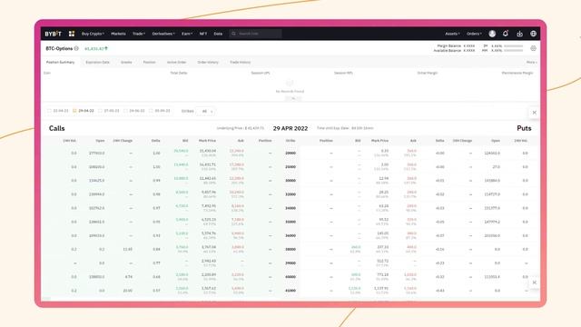Open the Data menu item
This screenshot has width=581, height=327.
[218, 34]
